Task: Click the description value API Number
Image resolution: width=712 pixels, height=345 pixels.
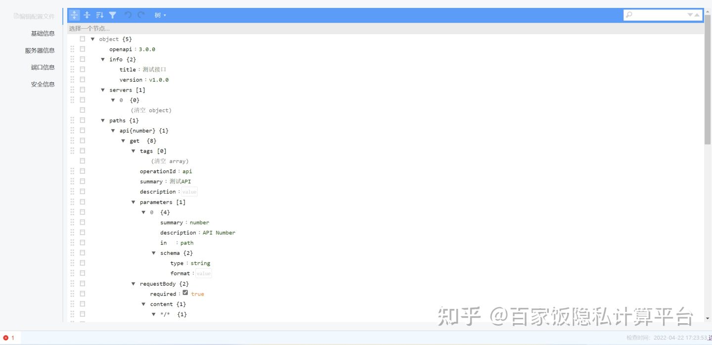Action: [x=219, y=233]
